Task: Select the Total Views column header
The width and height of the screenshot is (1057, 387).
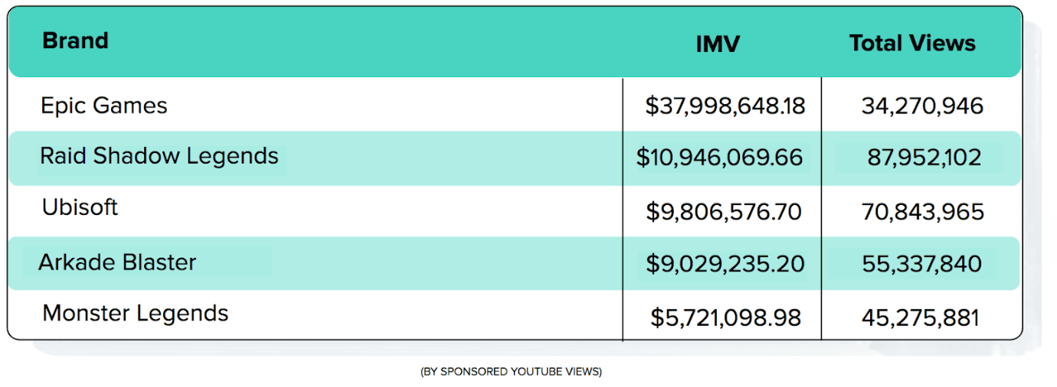Action: tap(912, 43)
